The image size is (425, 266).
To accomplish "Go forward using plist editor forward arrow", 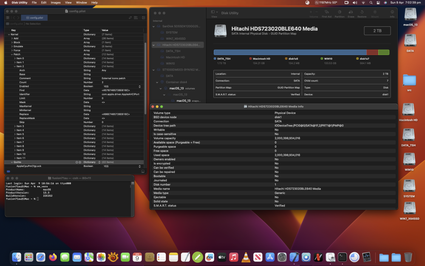I will (x=18, y=17).
